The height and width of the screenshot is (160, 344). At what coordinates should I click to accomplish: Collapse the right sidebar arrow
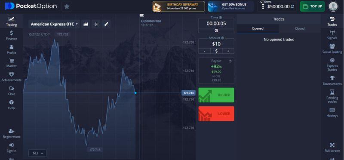pyautogui.click(x=332, y=159)
